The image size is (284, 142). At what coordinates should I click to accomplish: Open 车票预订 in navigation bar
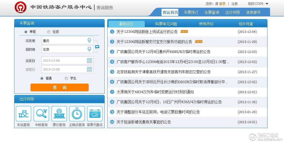click(191, 12)
